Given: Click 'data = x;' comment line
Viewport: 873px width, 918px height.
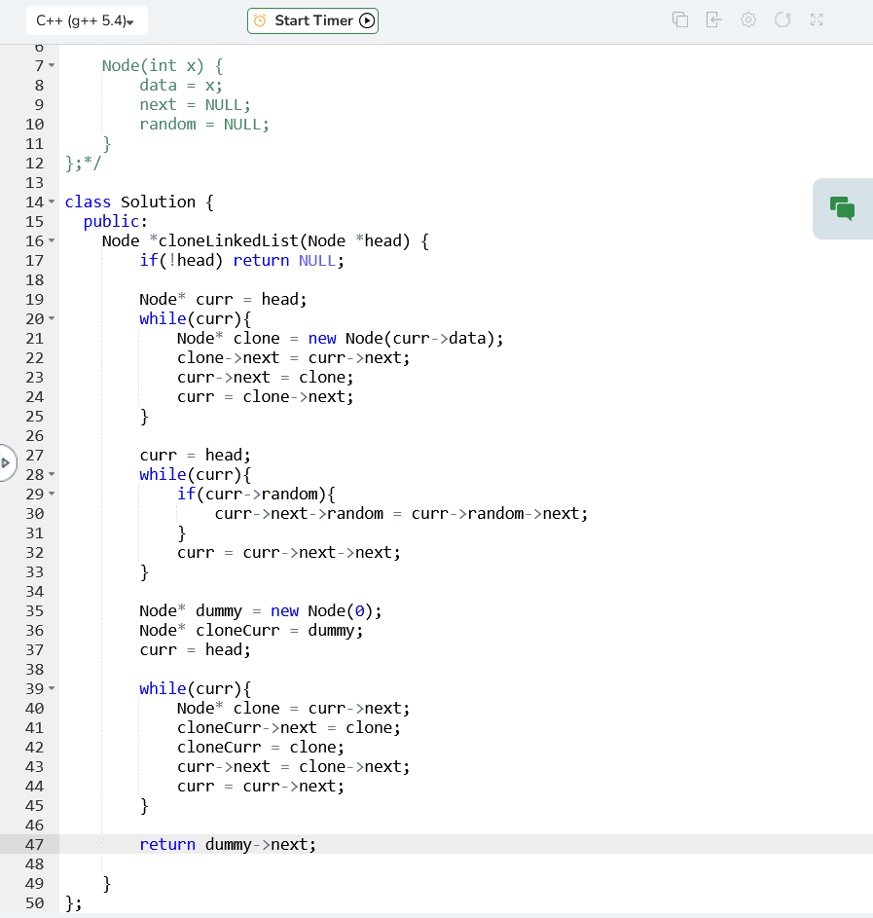Looking at the screenshot, I should [181, 85].
